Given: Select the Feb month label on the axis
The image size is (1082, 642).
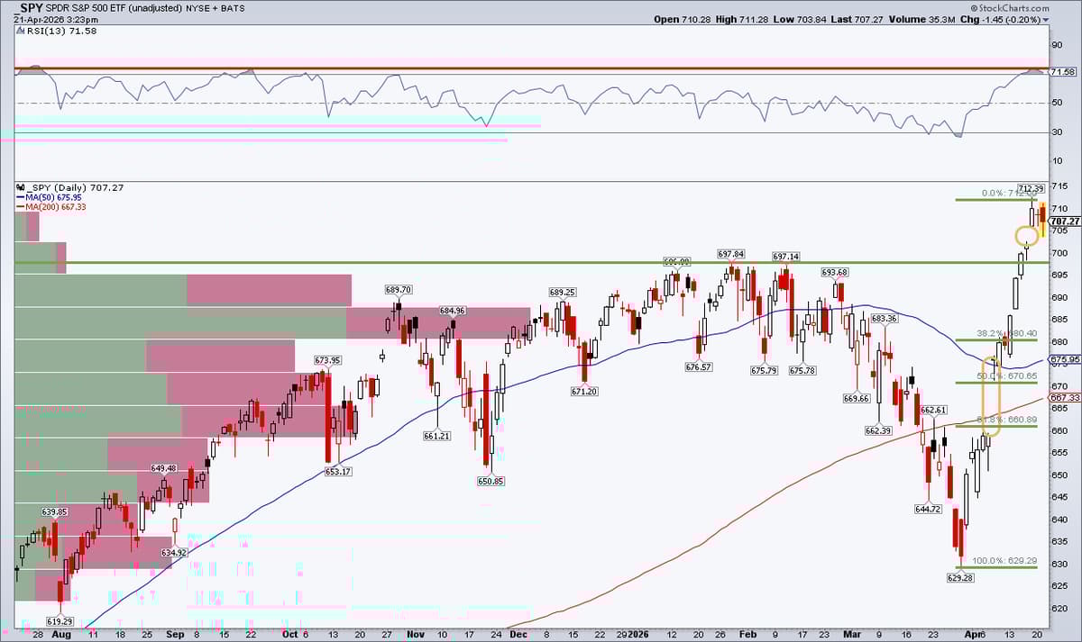Looking at the screenshot, I should click(747, 634).
